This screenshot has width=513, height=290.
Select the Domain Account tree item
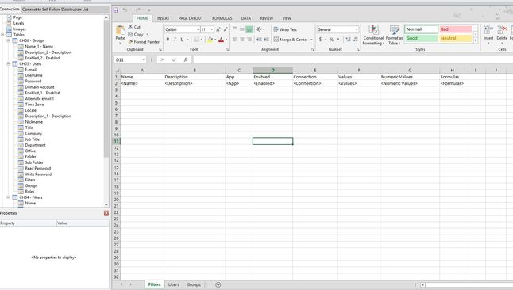pyautogui.click(x=40, y=87)
